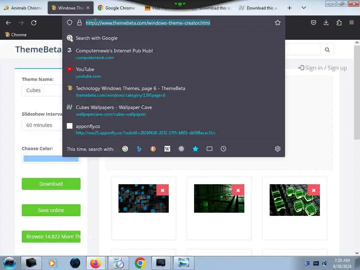Screen dimensions: 360x270
Task: Close the Windows Theme tab
Action: point(88,8)
